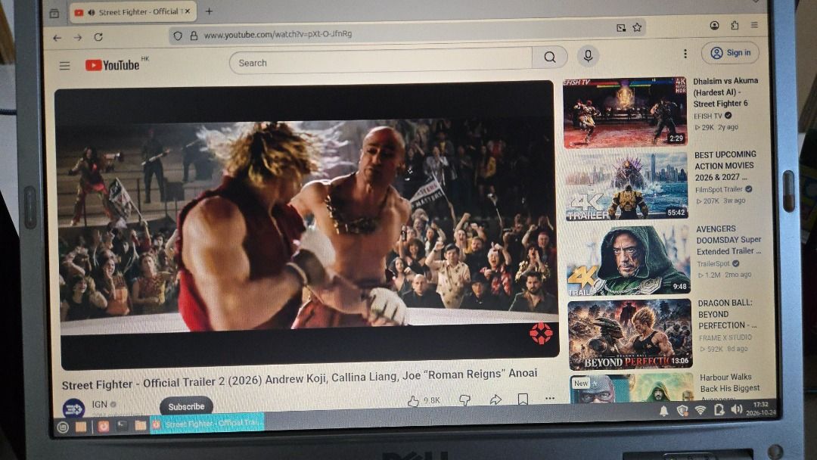Click the search magnifier button
The image size is (817, 460).
point(550,57)
